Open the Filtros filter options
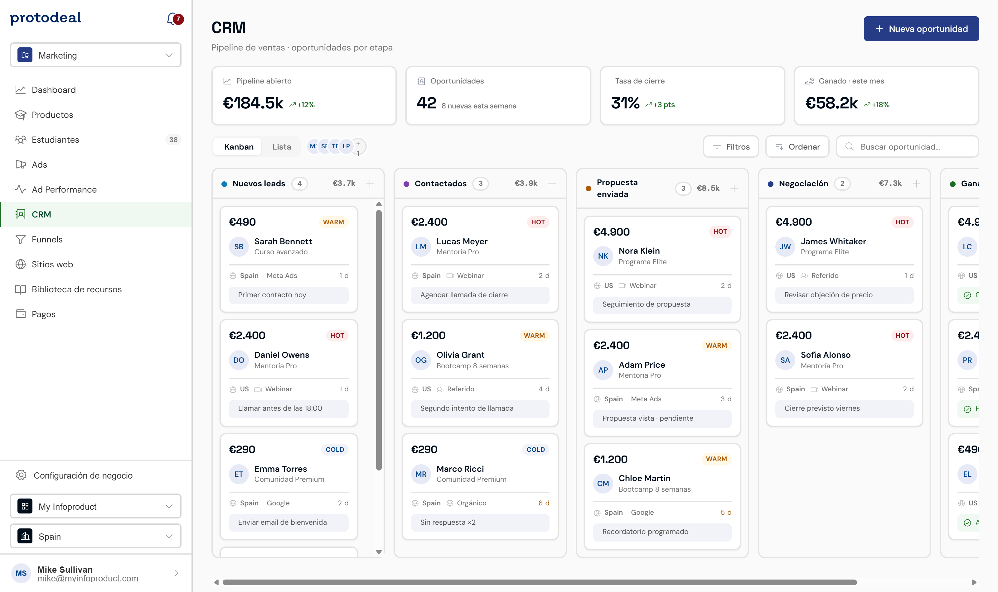The image size is (998, 592). click(731, 146)
